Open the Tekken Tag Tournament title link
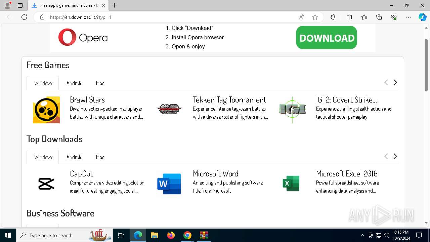The height and width of the screenshot is (242, 430). 229,100
